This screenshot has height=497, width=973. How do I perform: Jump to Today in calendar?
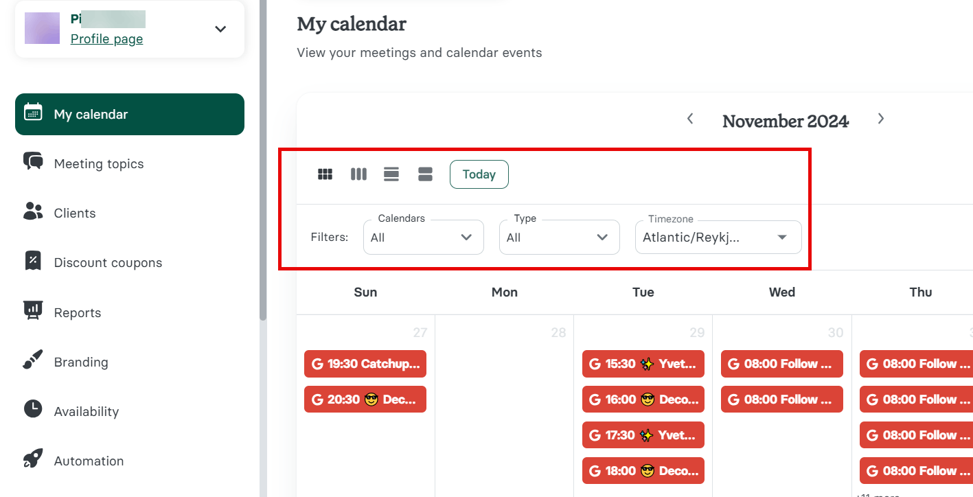tap(479, 174)
